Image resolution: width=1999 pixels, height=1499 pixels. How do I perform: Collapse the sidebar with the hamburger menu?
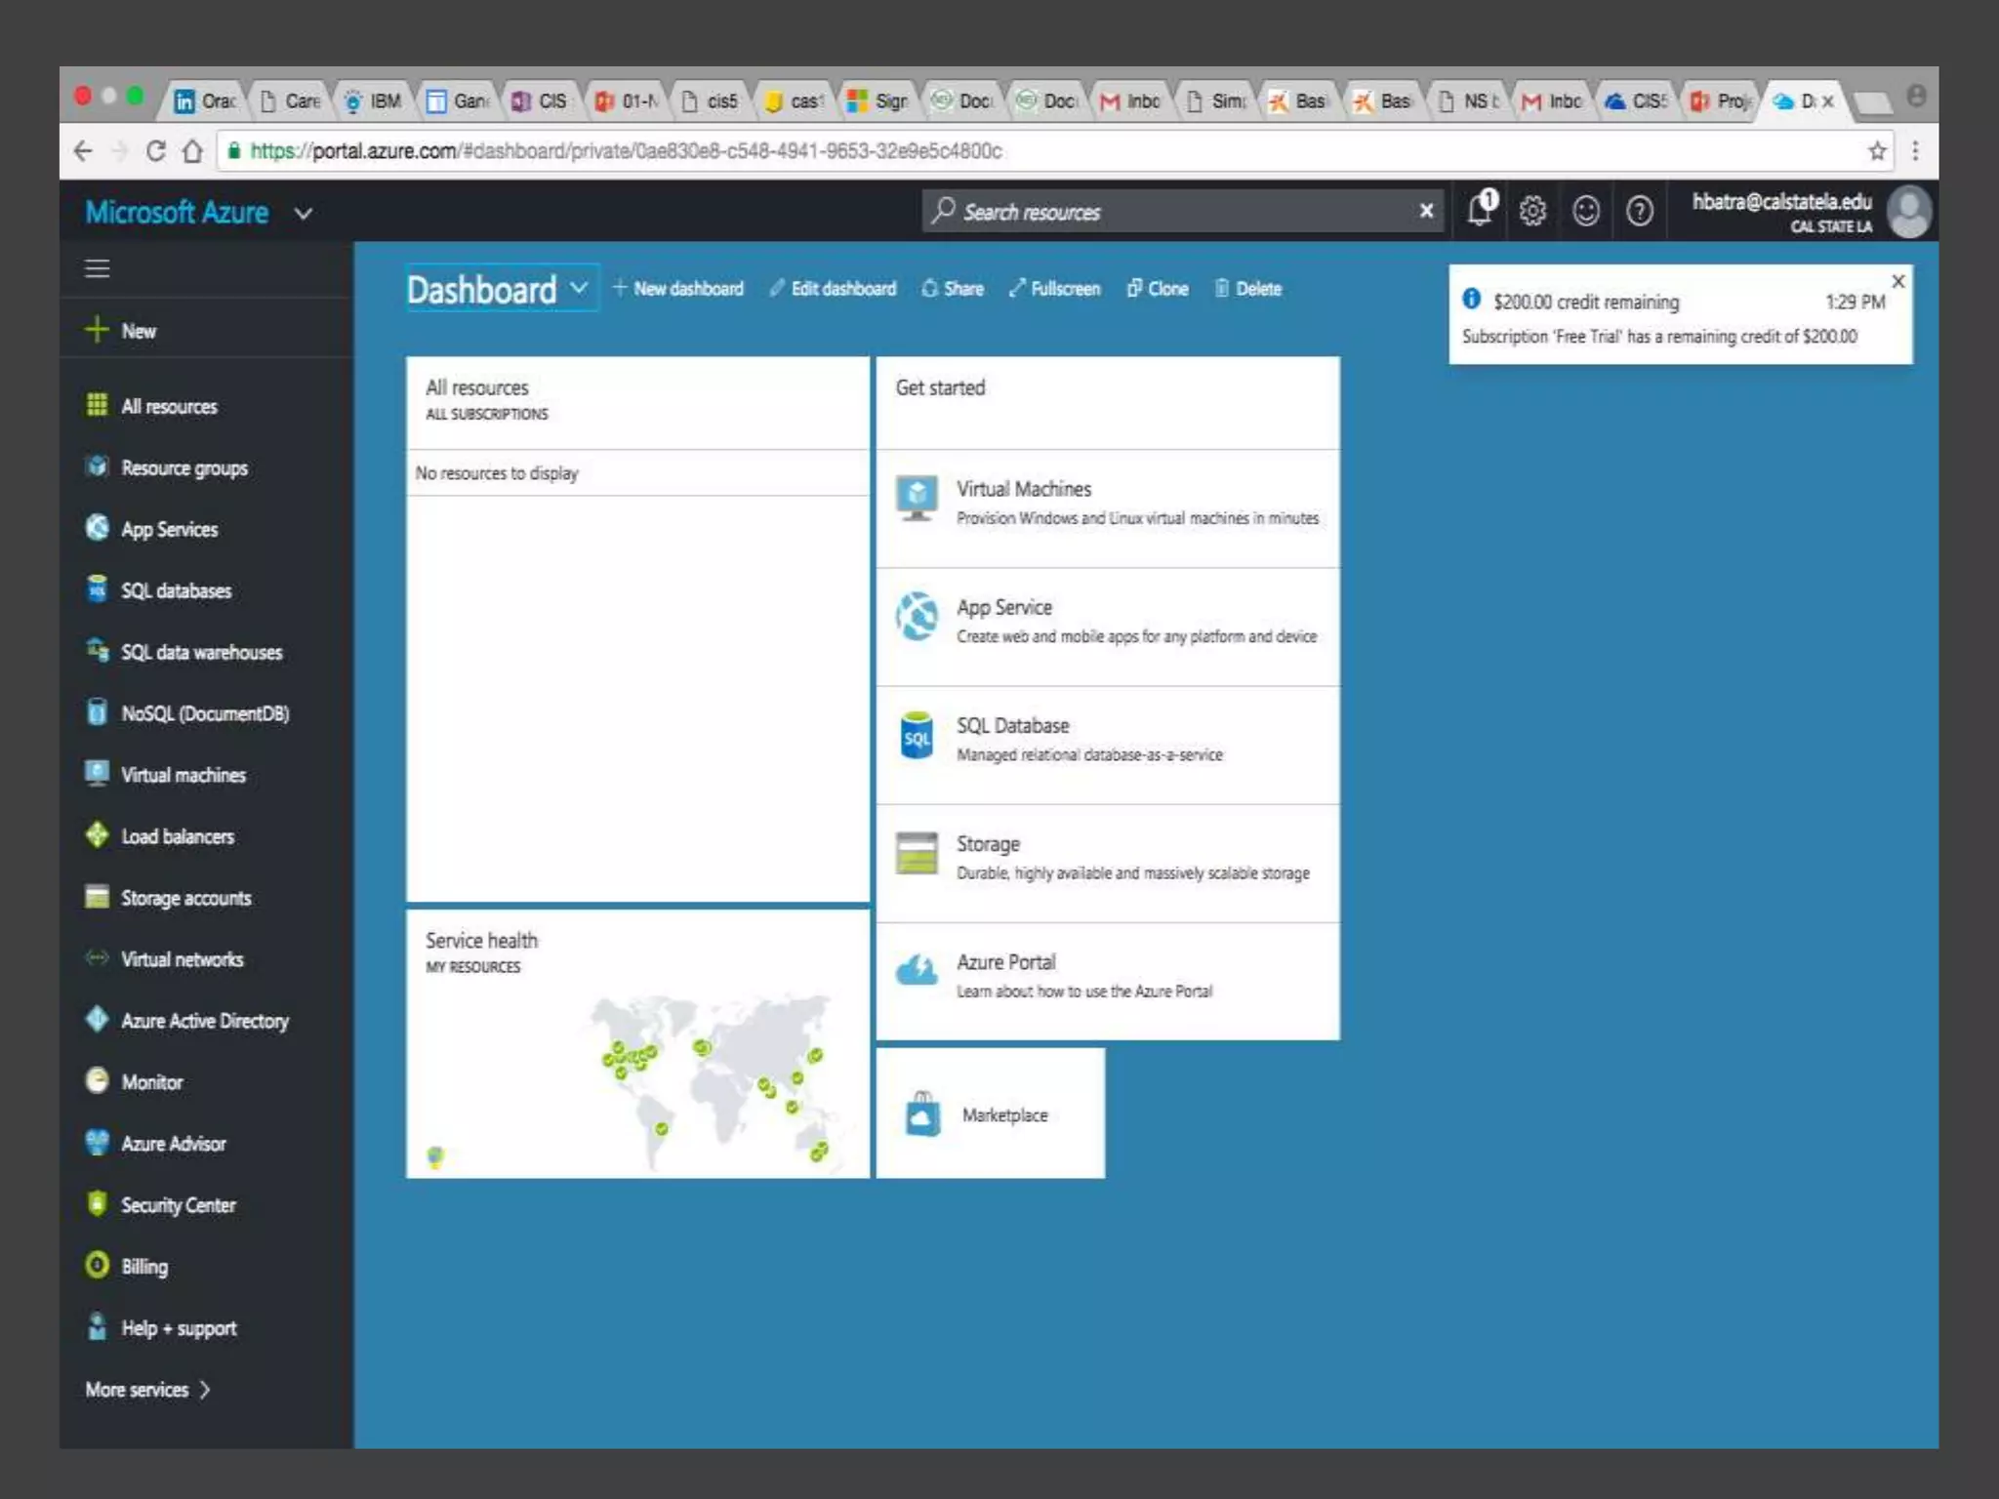pos(97,268)
